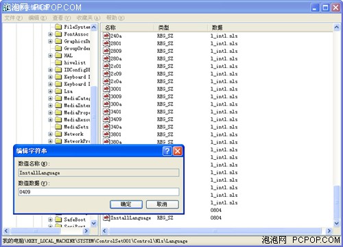Cancel with the 取消 button
The image size is (343, 247).
coord(162,204)
